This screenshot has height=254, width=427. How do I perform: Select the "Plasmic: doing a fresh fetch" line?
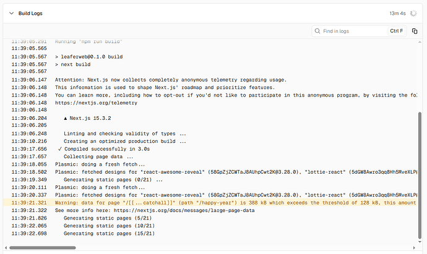[100, 164]
